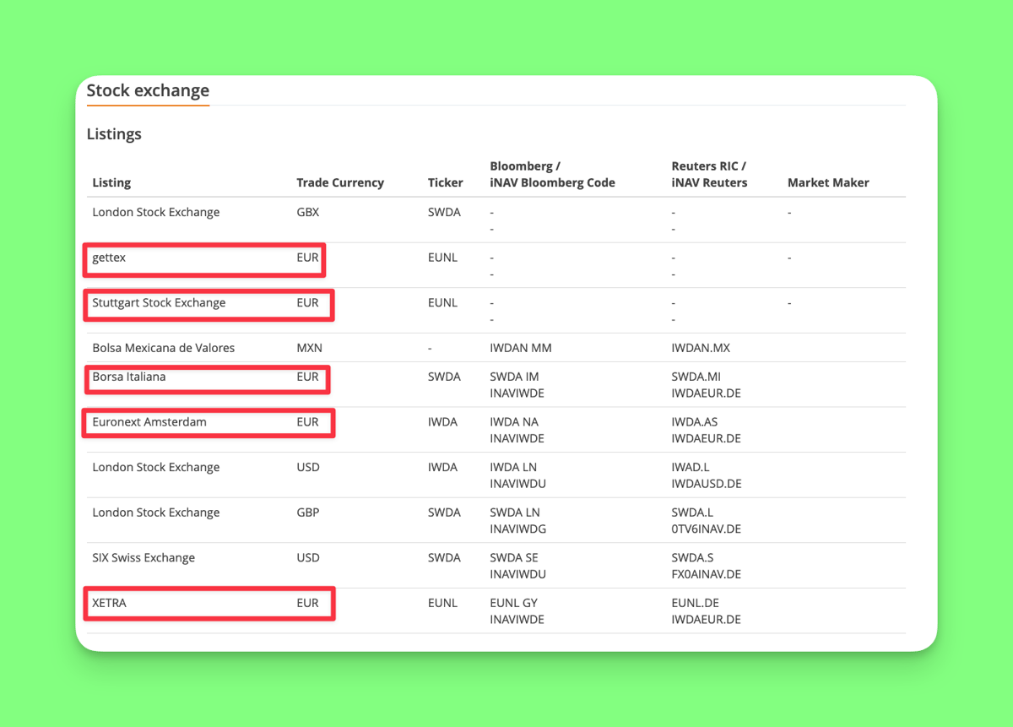Select the Borsa Italiana listing

pos(128,377)
